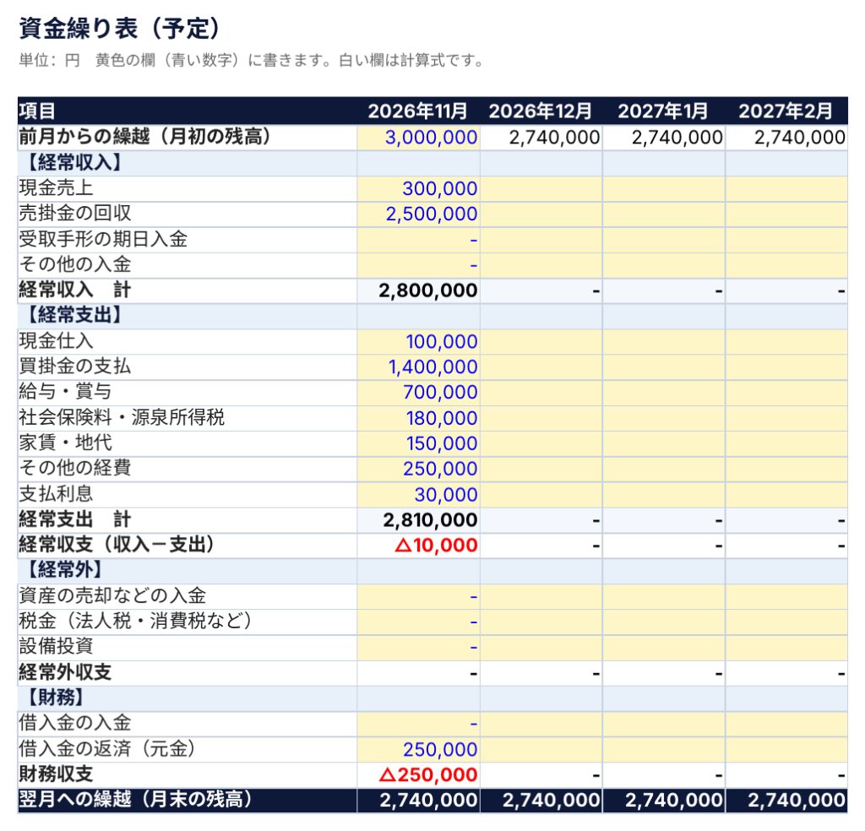The width and height of the screenshot is (865, 831).
Task: Click the 税金（法人税・消費税など） row label
Action: (x=135, y=622)
